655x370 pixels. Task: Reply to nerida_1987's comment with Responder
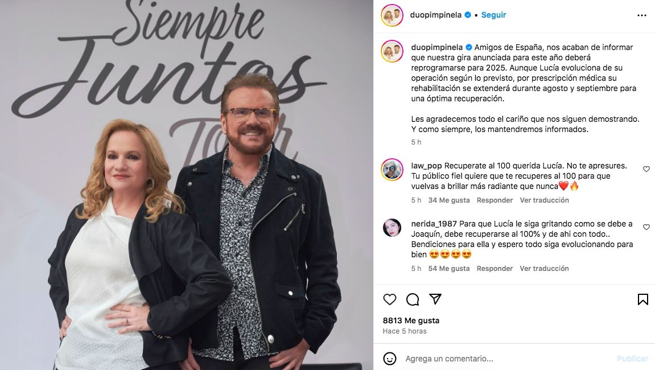495,269
